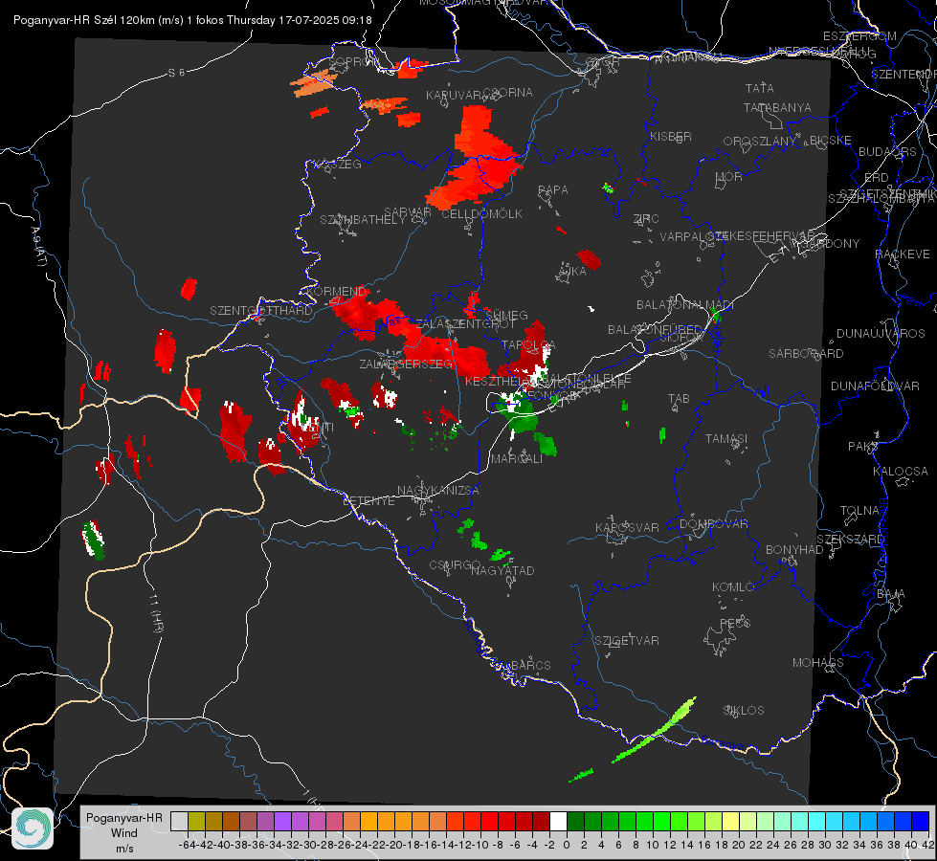This screenshot has height=861, width=937.
Task: Click the KAPOSVAR town label
Action: pos(627,527)
